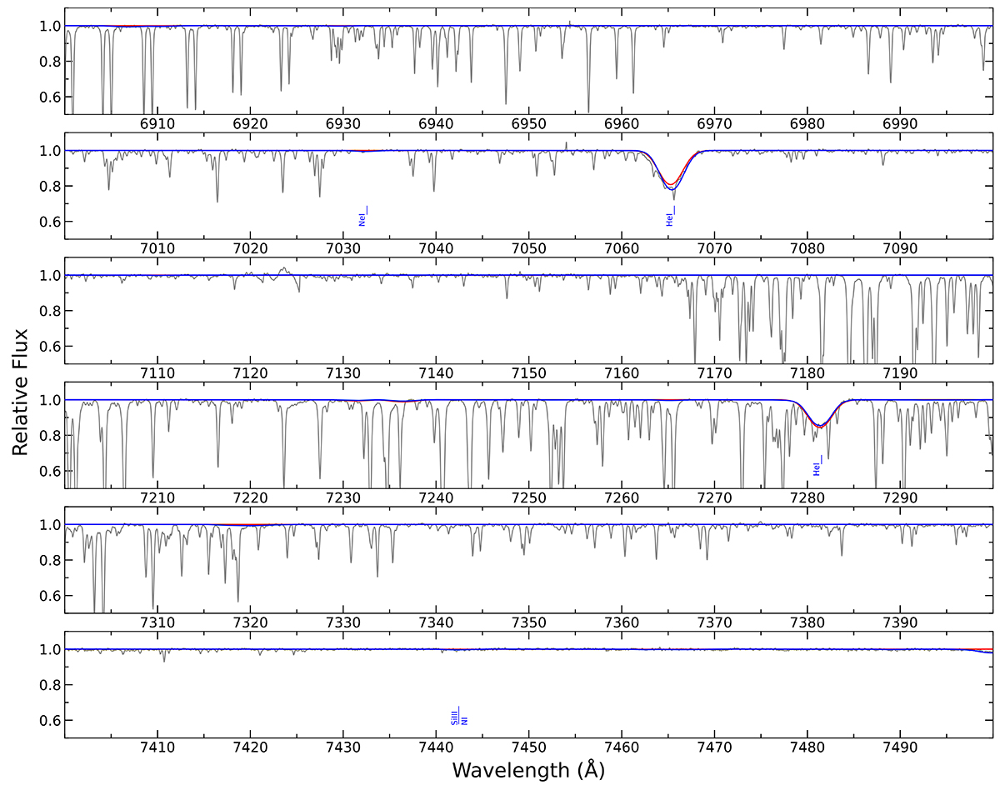Click the Wavelength (Å) axis title
The width and height of the screenshot is (1000, 785).
coord(527,770)
